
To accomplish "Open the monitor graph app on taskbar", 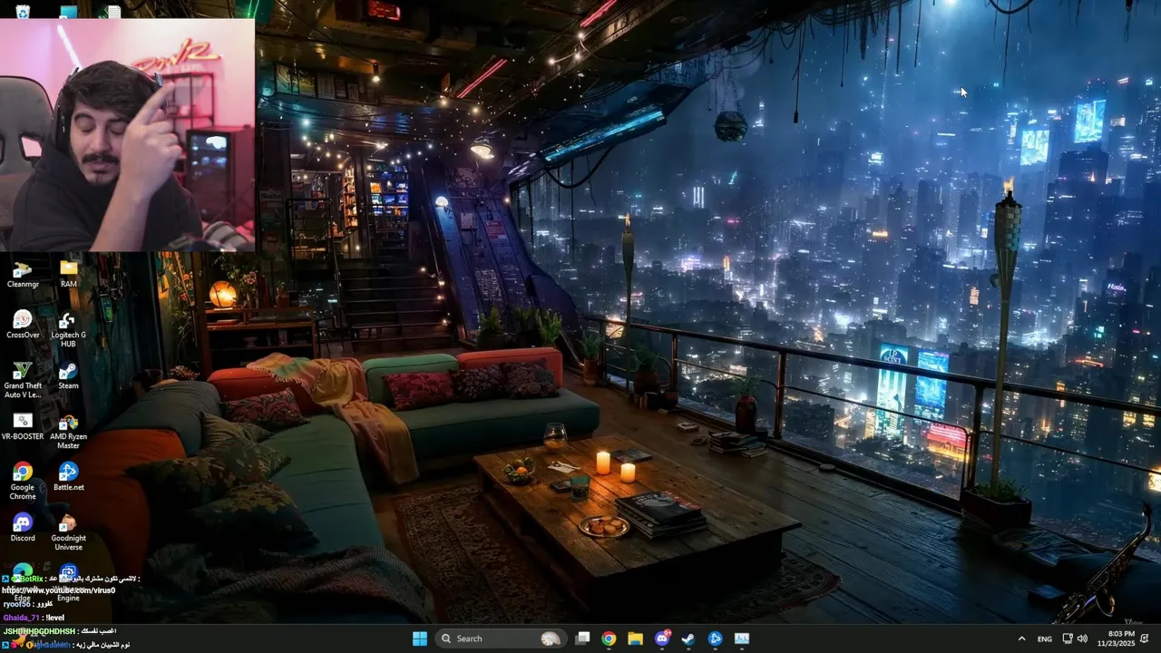I will pyautogui.click(x=742, y=638).
